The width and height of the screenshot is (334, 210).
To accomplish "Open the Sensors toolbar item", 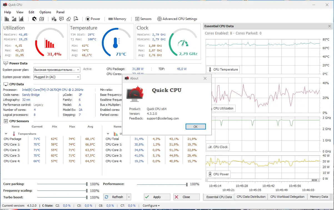I will click(x=143, y=19).
